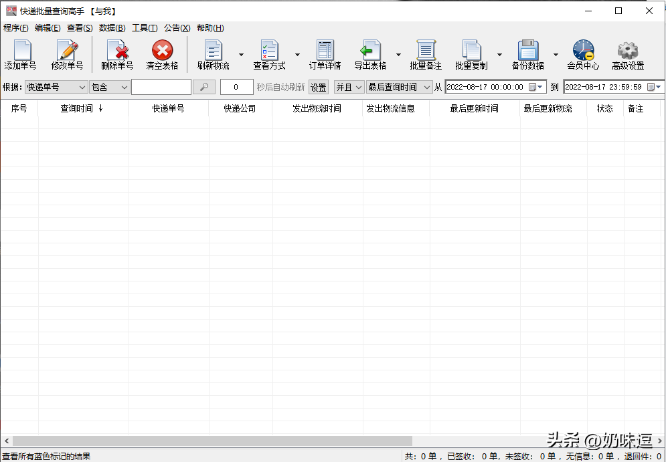The image size is (666, 462).
Task: Open the 数据(B) menu
Action: (112, 28)
